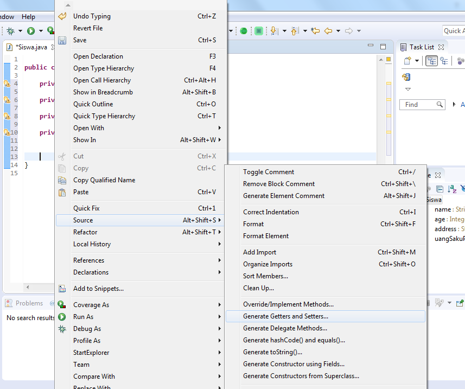The height and width of the screenshot is (389, 465).
Task: Click the Collapse All icon in Outline
Action: [440, 189]
